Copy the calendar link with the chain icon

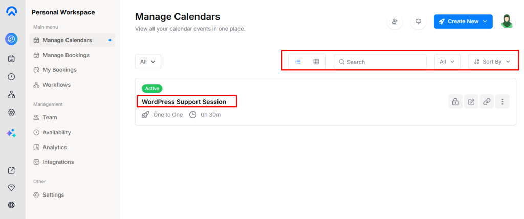pyautogui.click(x=487, y=102)
